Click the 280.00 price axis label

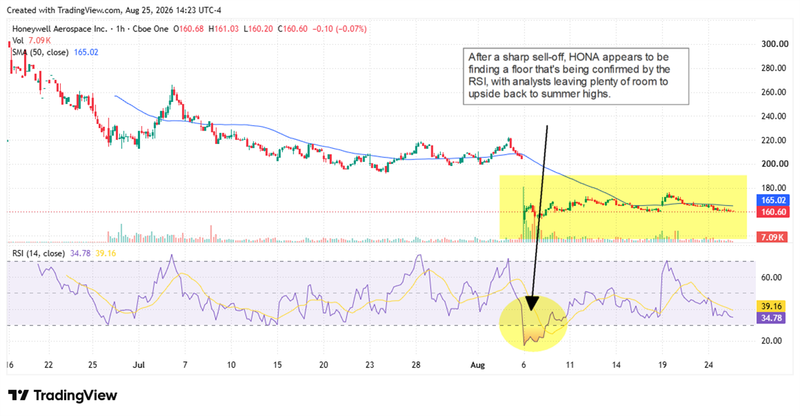(774, 68)
